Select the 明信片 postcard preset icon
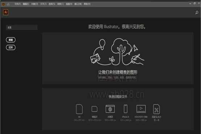The image size is (201, 134). pyautogui.click(x=95, y=109)
